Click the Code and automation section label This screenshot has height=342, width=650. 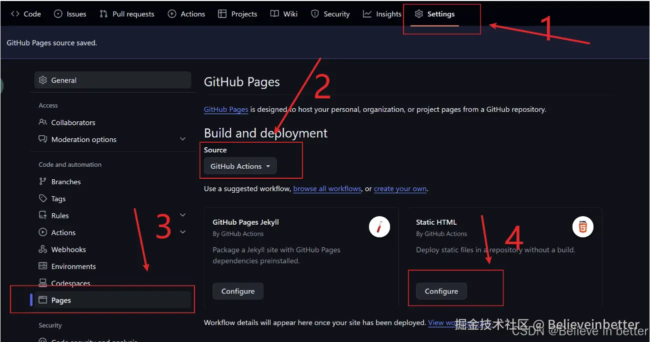click(70, 165)
